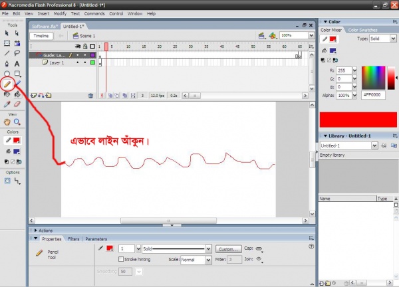Open pencil mode option in toolbox
This screenshot has width=399, height=287.
17,181
